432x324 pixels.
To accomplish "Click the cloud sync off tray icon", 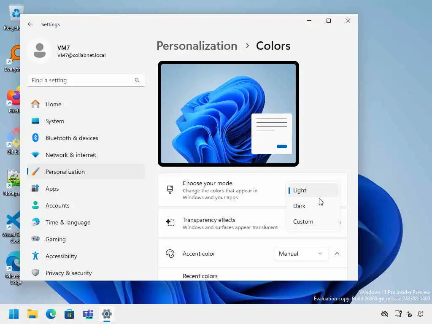I will coord(385,314).
